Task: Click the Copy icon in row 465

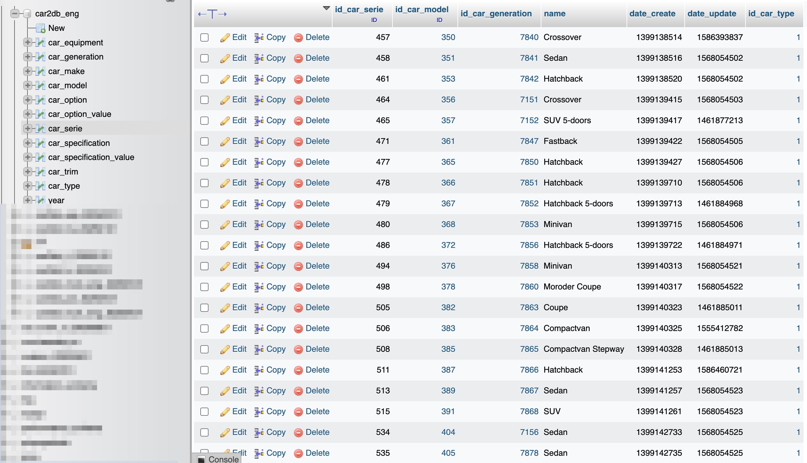Action: pyautogui.click(x=259, y=121)
